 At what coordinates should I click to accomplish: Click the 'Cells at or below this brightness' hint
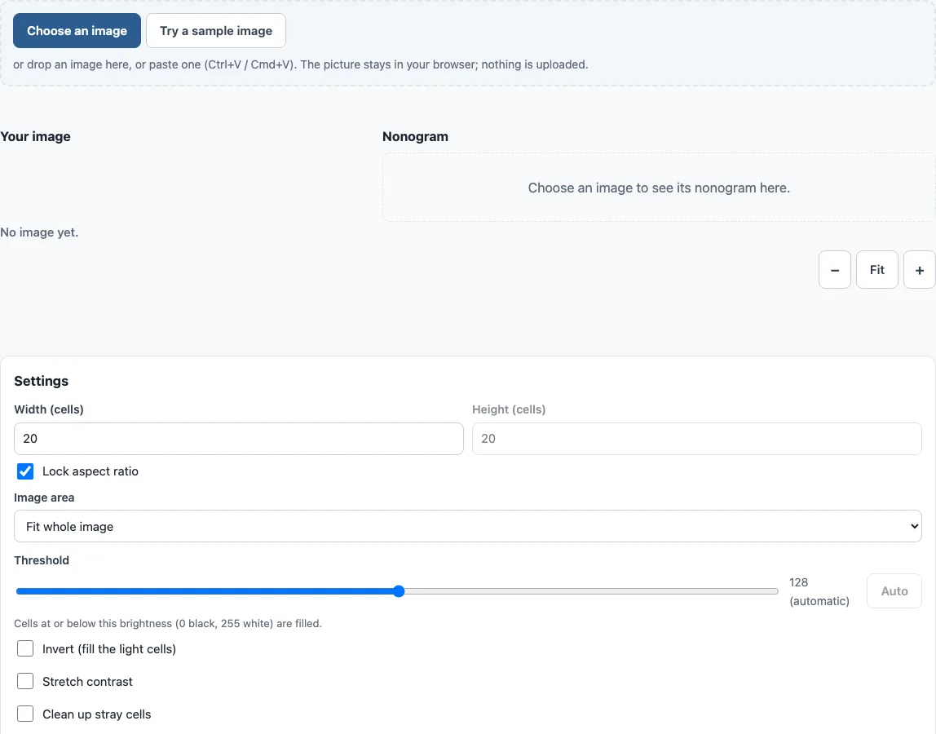[x=168, y=624]
